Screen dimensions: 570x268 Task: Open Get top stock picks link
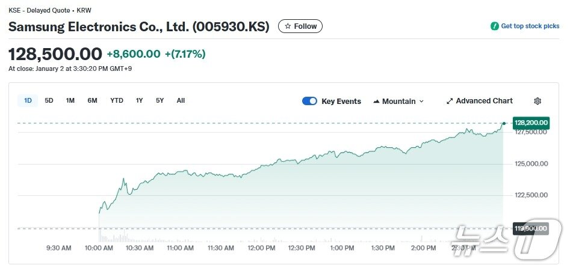tap(530, 26)
